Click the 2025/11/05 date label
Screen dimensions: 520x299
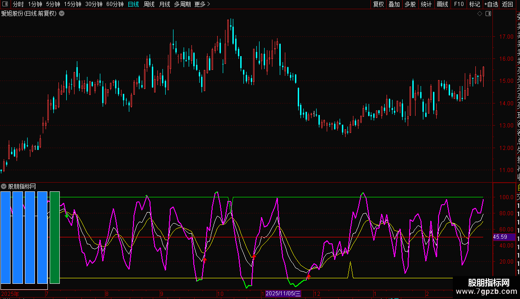click(x=283, y=293)
